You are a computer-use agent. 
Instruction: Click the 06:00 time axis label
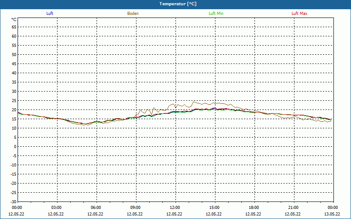tap(97, 208)
